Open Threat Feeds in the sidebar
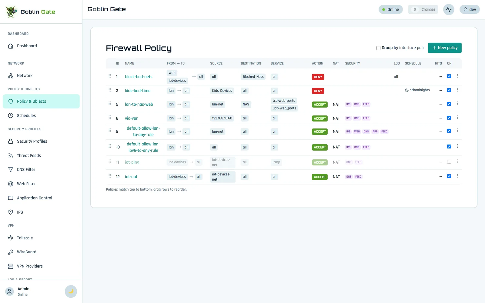The width and height of the screenshot is (485, 303). click(x=41, y=155)
